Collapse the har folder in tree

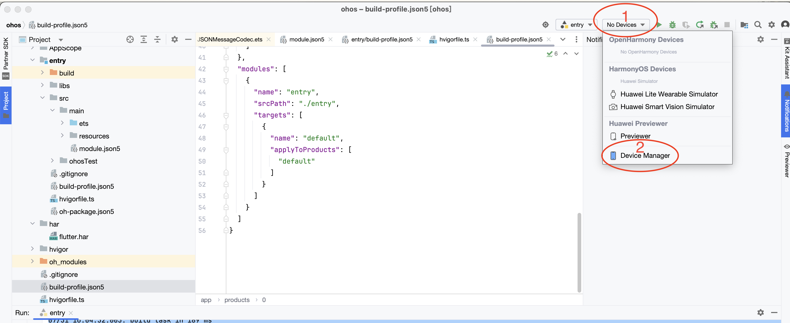[x=33, y=224]
